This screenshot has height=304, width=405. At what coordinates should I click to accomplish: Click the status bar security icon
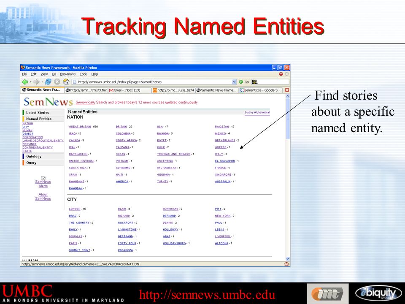(286, 264)
